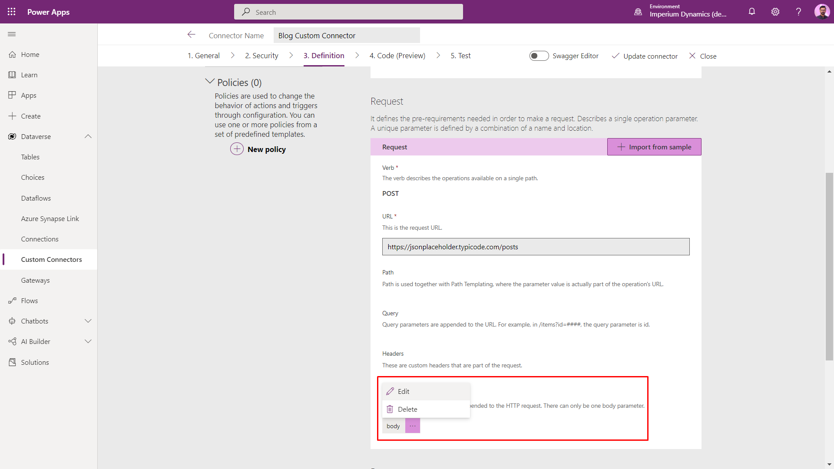The image size is (834, 469).
Task: Click the ellipsis button next to body
Action: pyautogui.click(x=413, y=426)
